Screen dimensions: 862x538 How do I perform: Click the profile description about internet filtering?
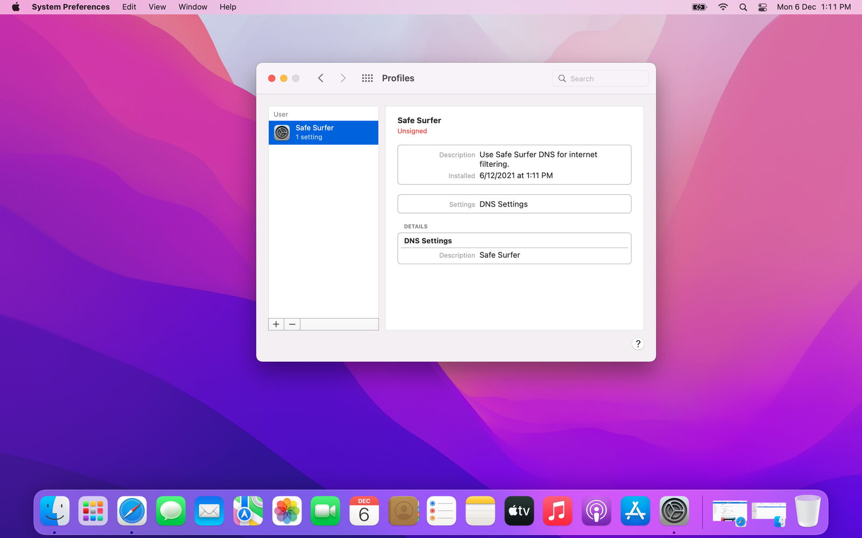point(538,159)
